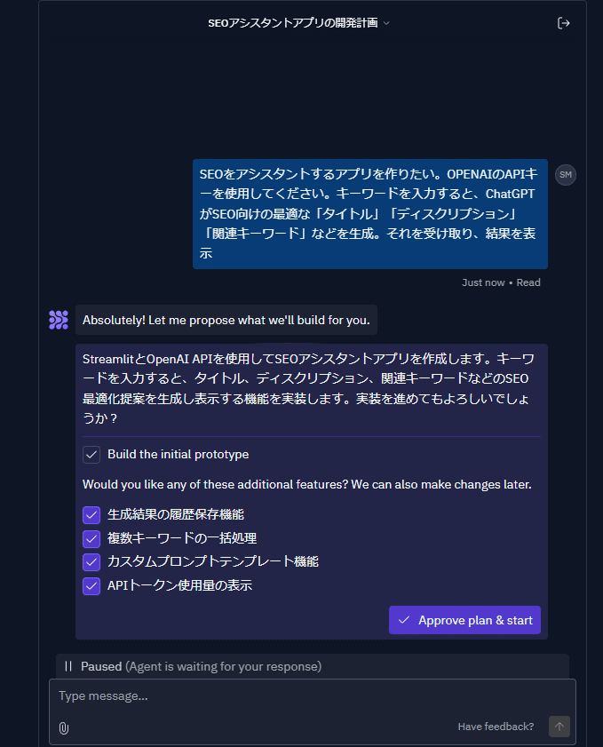The width and height of the screenshot is (603, 747).
Task: Uncheck the 複数キーワードの一括処理 option
Action: tap(91, 538)
